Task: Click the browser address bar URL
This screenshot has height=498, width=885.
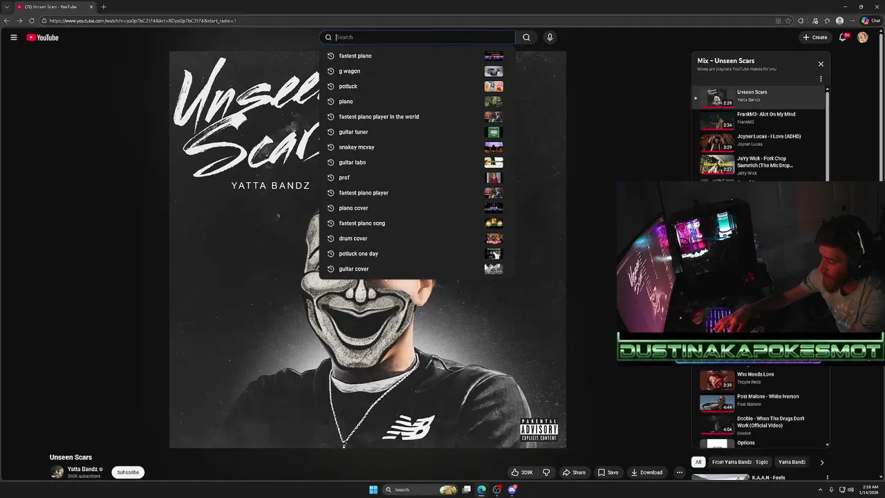Action: coord(142,21)
